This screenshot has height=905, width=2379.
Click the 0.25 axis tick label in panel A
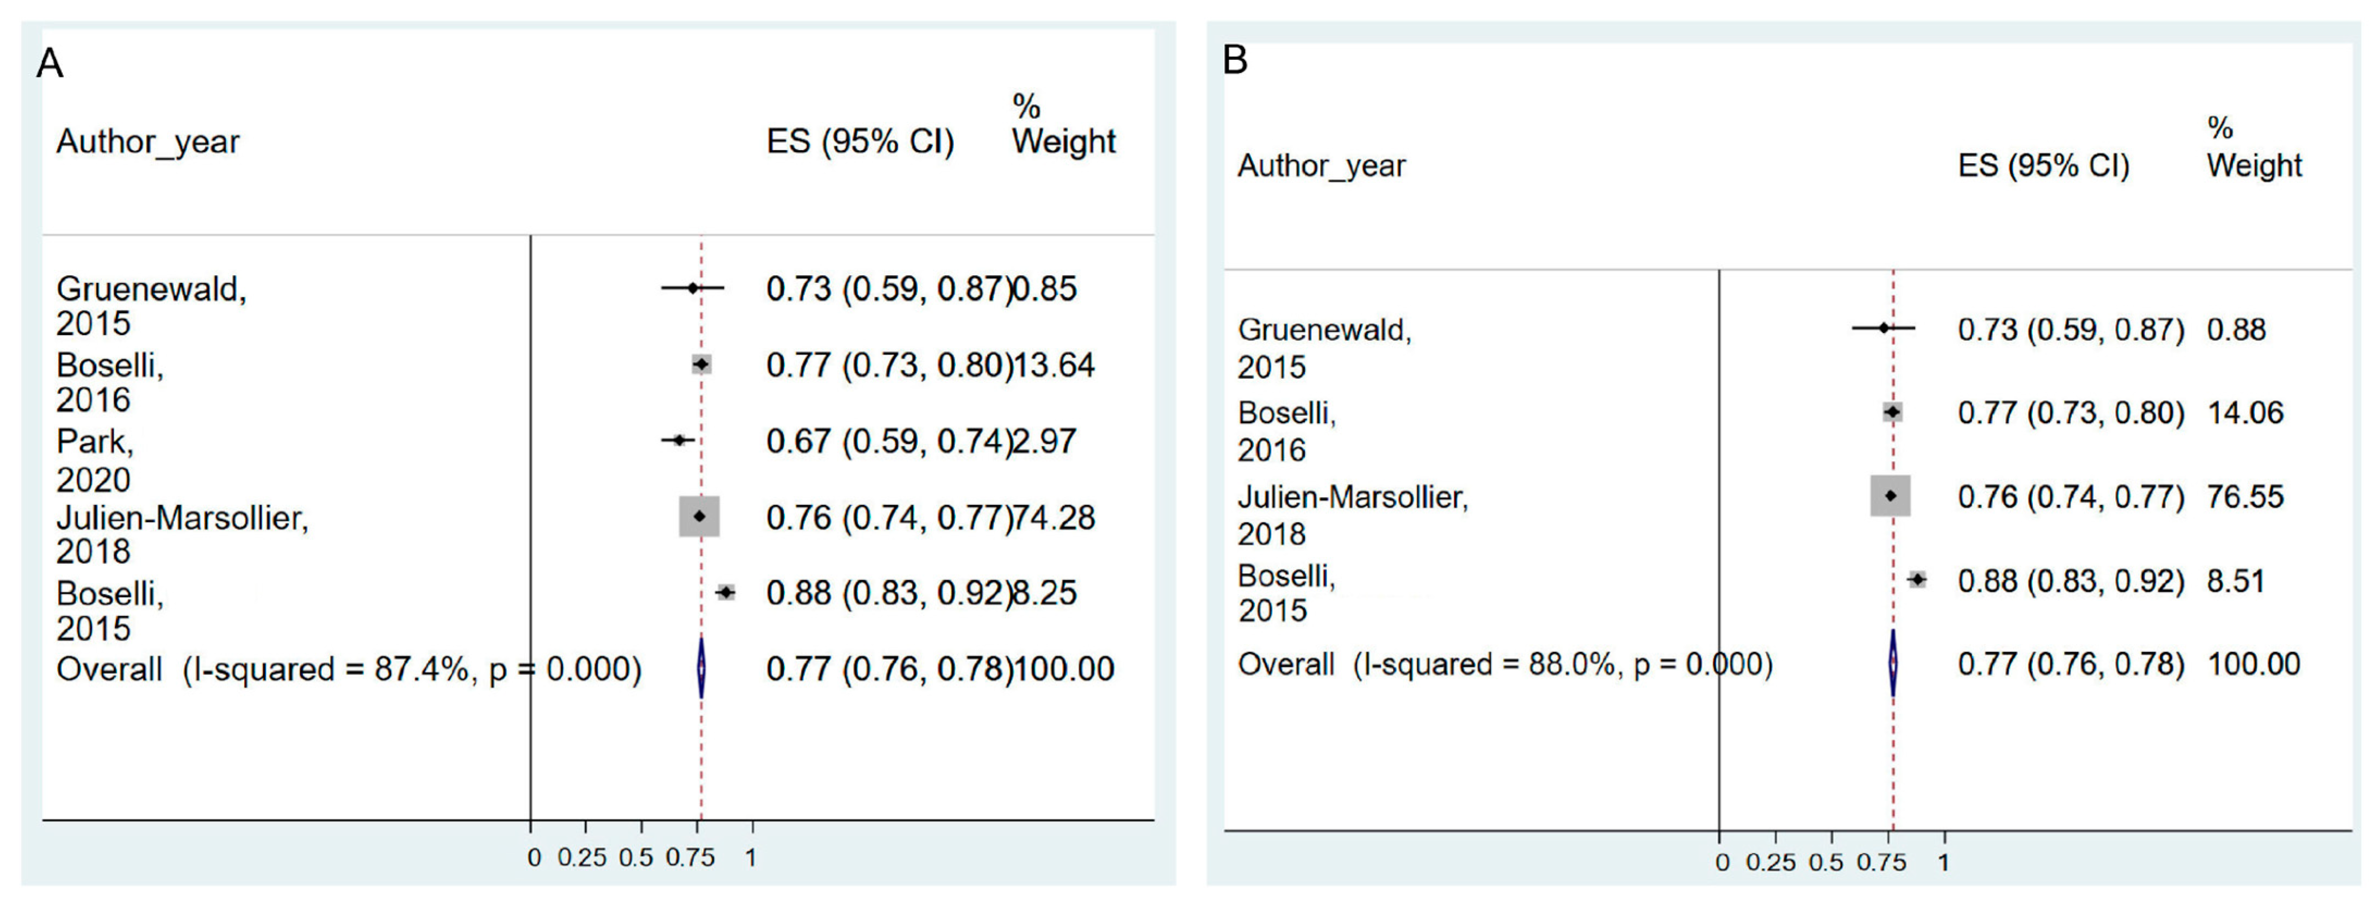(582, 858)
